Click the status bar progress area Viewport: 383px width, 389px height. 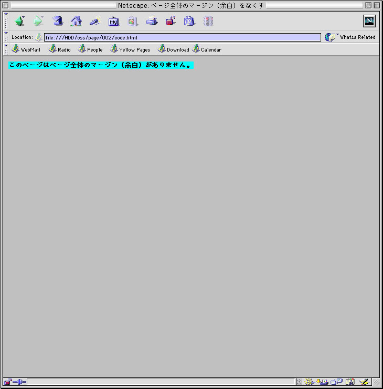click(161, 382)
